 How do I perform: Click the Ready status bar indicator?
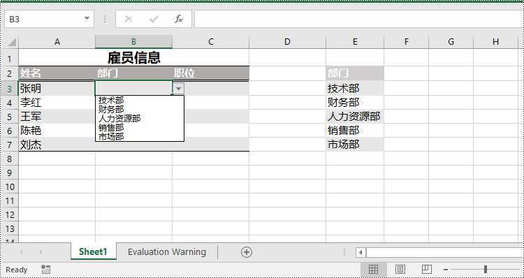pyautogui.click(x=16, y=270)
